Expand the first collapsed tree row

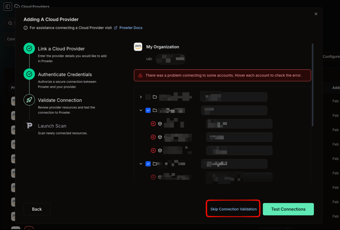pyautogui.click(x=141, y=97)
